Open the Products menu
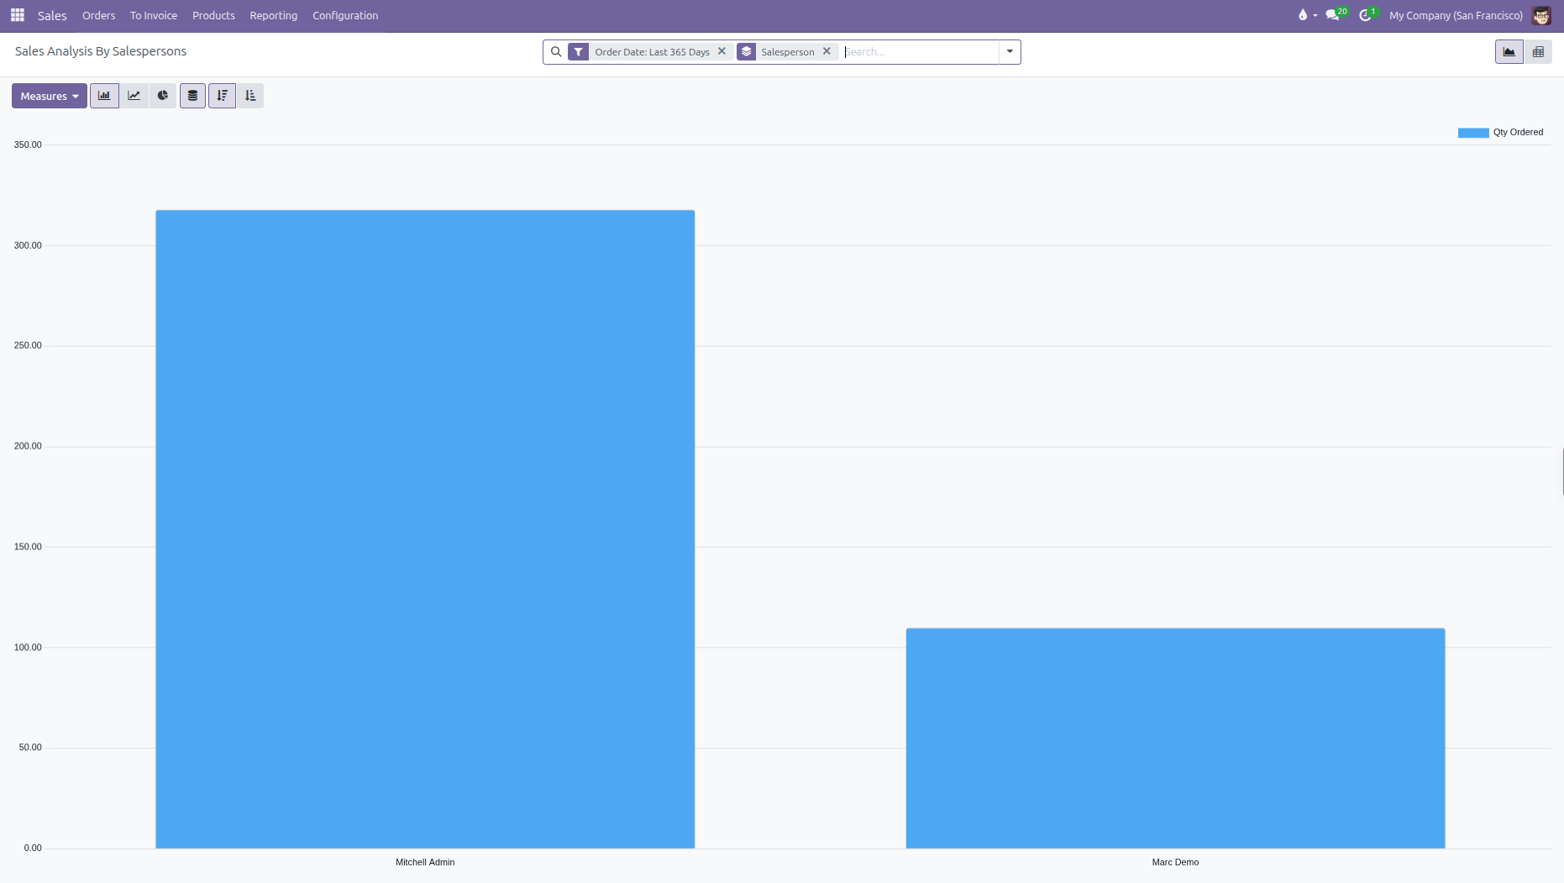1564x883 pixels. point(213,16)
